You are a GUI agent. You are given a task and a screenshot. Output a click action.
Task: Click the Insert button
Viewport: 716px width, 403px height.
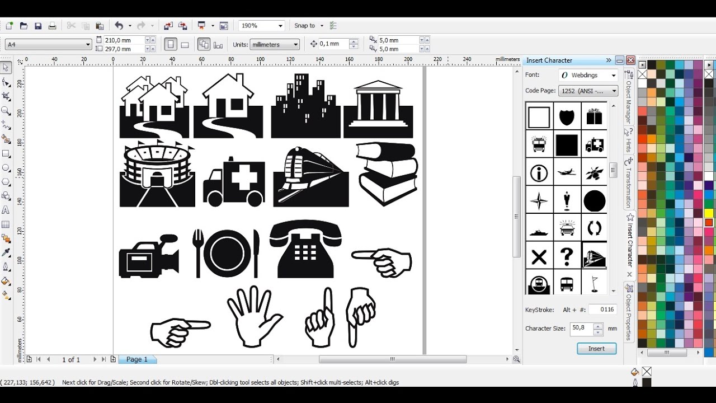(x=596, y=348)
